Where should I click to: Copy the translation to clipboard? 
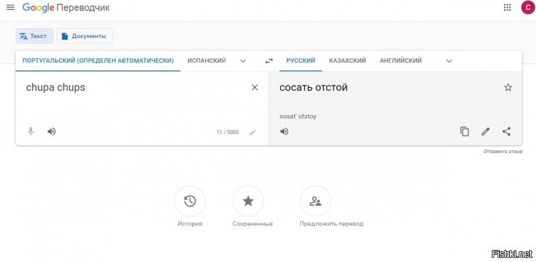[x=464, y=132]
